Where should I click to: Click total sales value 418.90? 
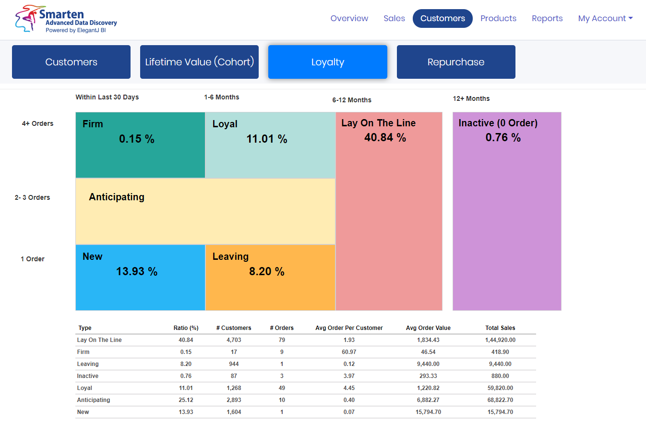click(500, 352)
